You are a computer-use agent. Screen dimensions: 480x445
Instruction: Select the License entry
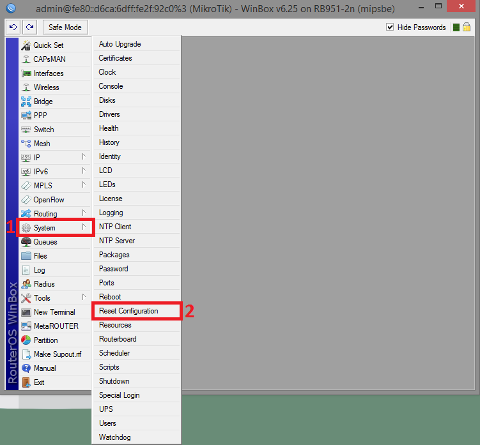click(137, 199)
